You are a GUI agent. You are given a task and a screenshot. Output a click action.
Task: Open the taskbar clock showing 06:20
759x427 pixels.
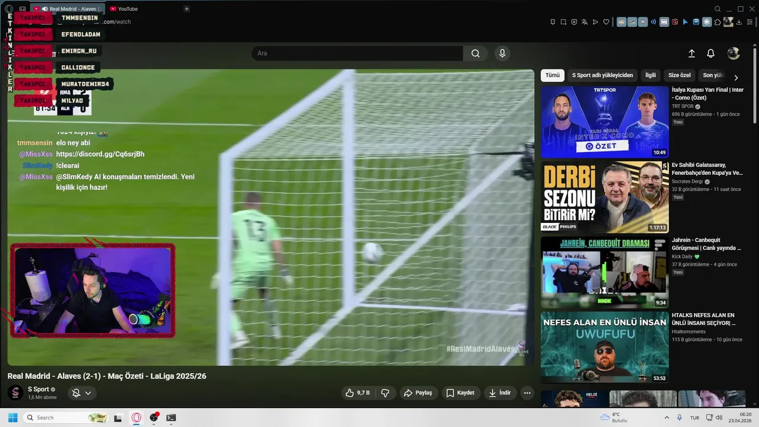point(741,418)
